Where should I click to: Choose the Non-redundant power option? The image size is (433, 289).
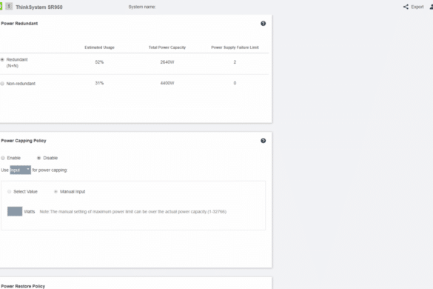point(2,84)
